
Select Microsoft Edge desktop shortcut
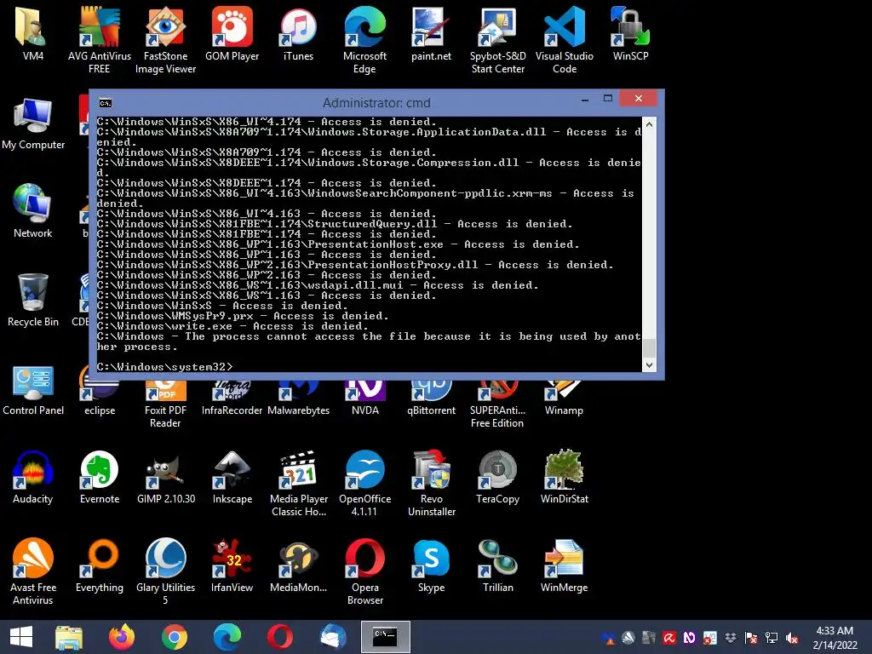pyautogui.click(x=364, y=39)
